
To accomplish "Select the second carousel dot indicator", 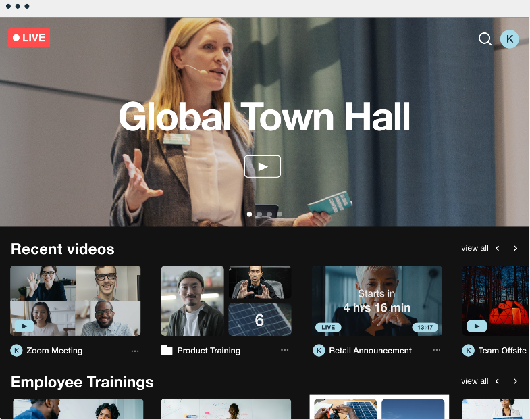I will point(259,214).
